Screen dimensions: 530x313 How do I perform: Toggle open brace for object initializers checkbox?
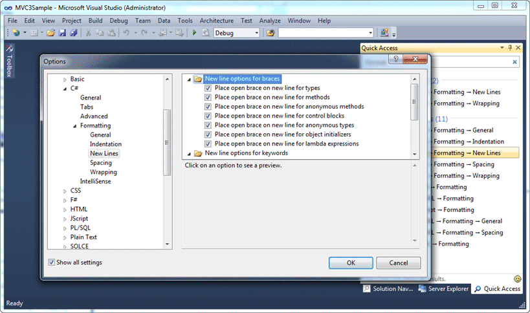click(208, 135)
